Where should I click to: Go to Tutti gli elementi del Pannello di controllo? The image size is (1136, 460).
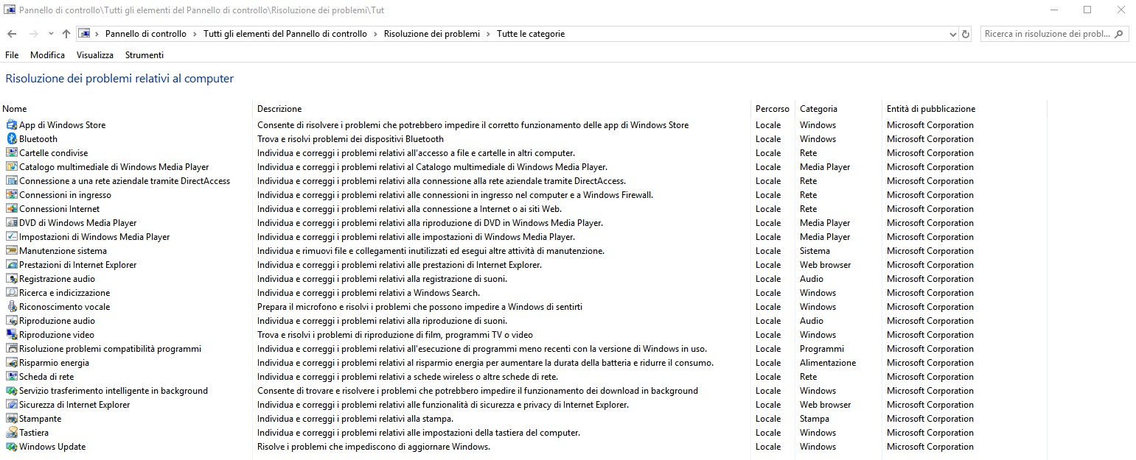click(x=285, y=34)
